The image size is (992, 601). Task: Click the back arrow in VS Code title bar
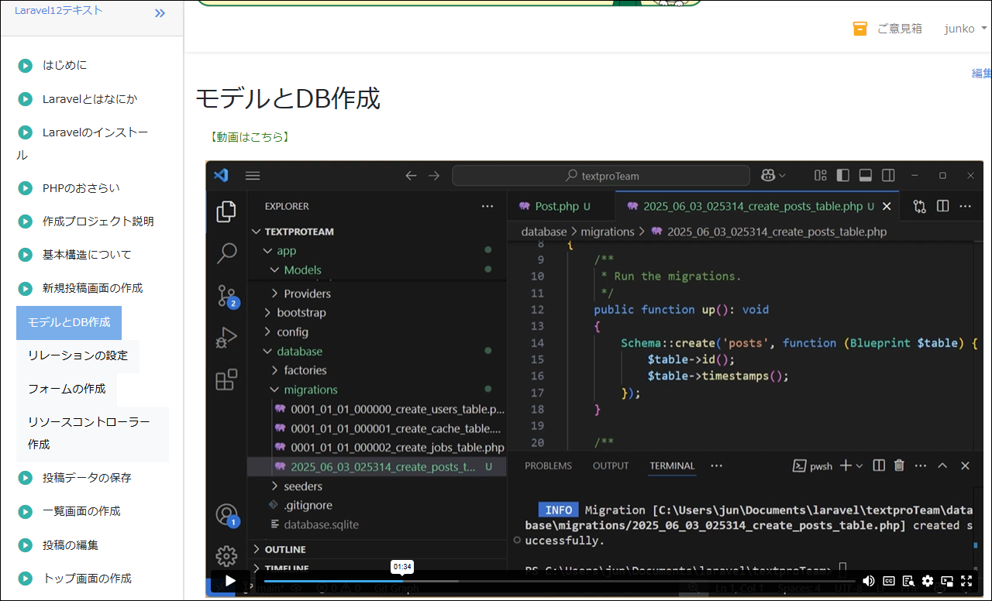(x=411, y=176)
